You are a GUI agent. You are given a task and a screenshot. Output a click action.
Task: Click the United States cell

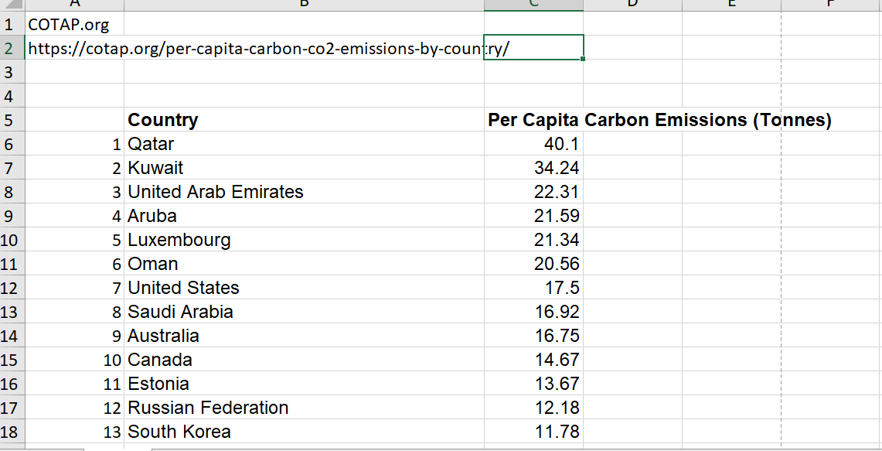pyautogui.click(x=184, y=287)
